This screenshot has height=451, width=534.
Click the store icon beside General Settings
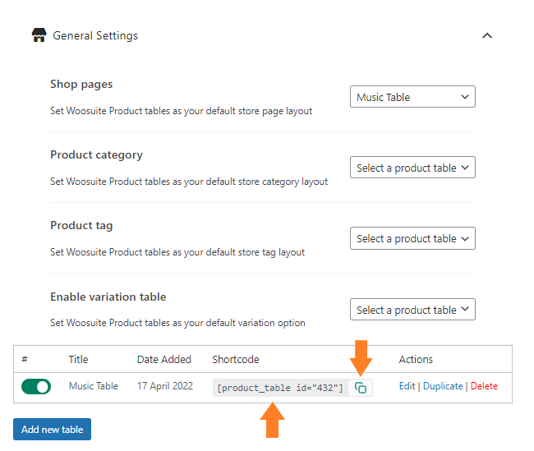pyautogui.click(x=39, y=35)
